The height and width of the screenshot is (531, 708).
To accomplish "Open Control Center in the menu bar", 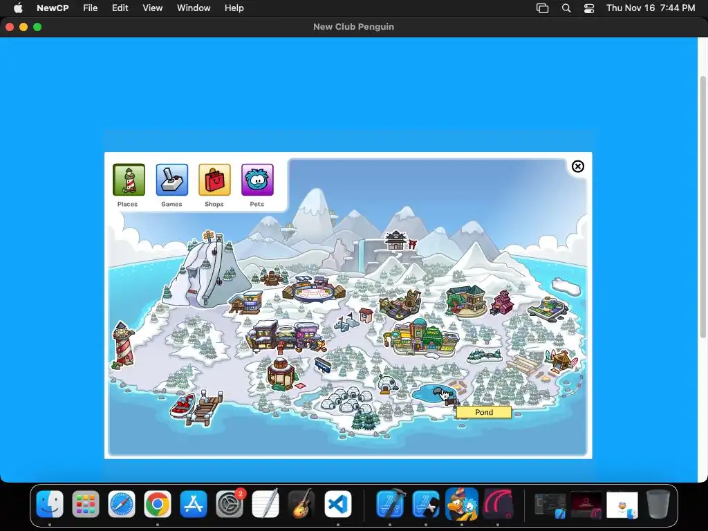I will click(589, 8).
